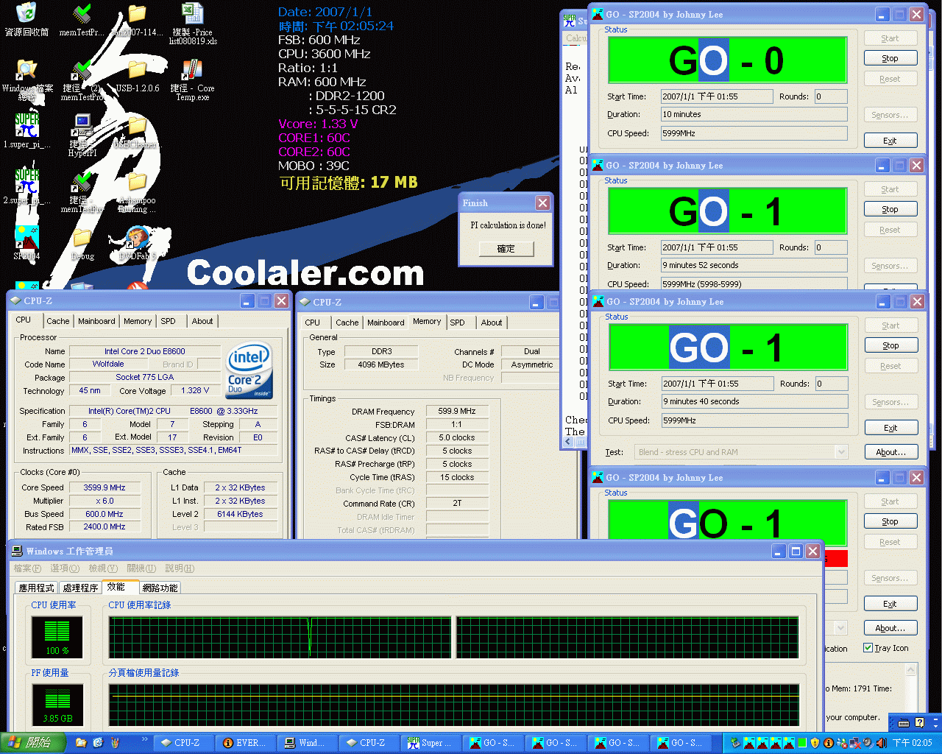942x754 pixels.
Task: Expand hidden quick launch chevron
Action: pyautogui.click(x=145, y=739)
